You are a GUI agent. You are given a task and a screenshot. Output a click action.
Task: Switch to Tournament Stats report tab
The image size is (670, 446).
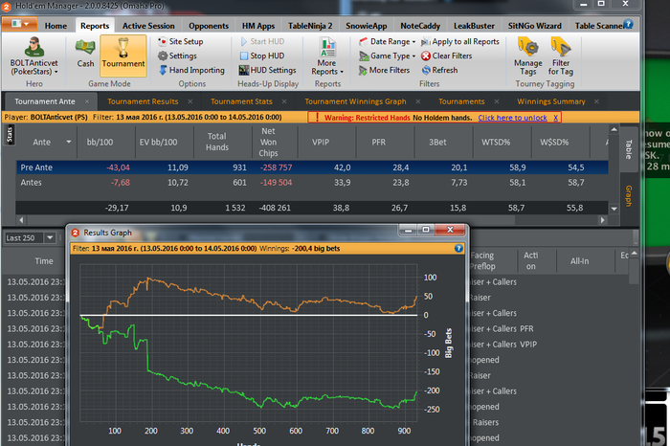(x=241, y=101)
